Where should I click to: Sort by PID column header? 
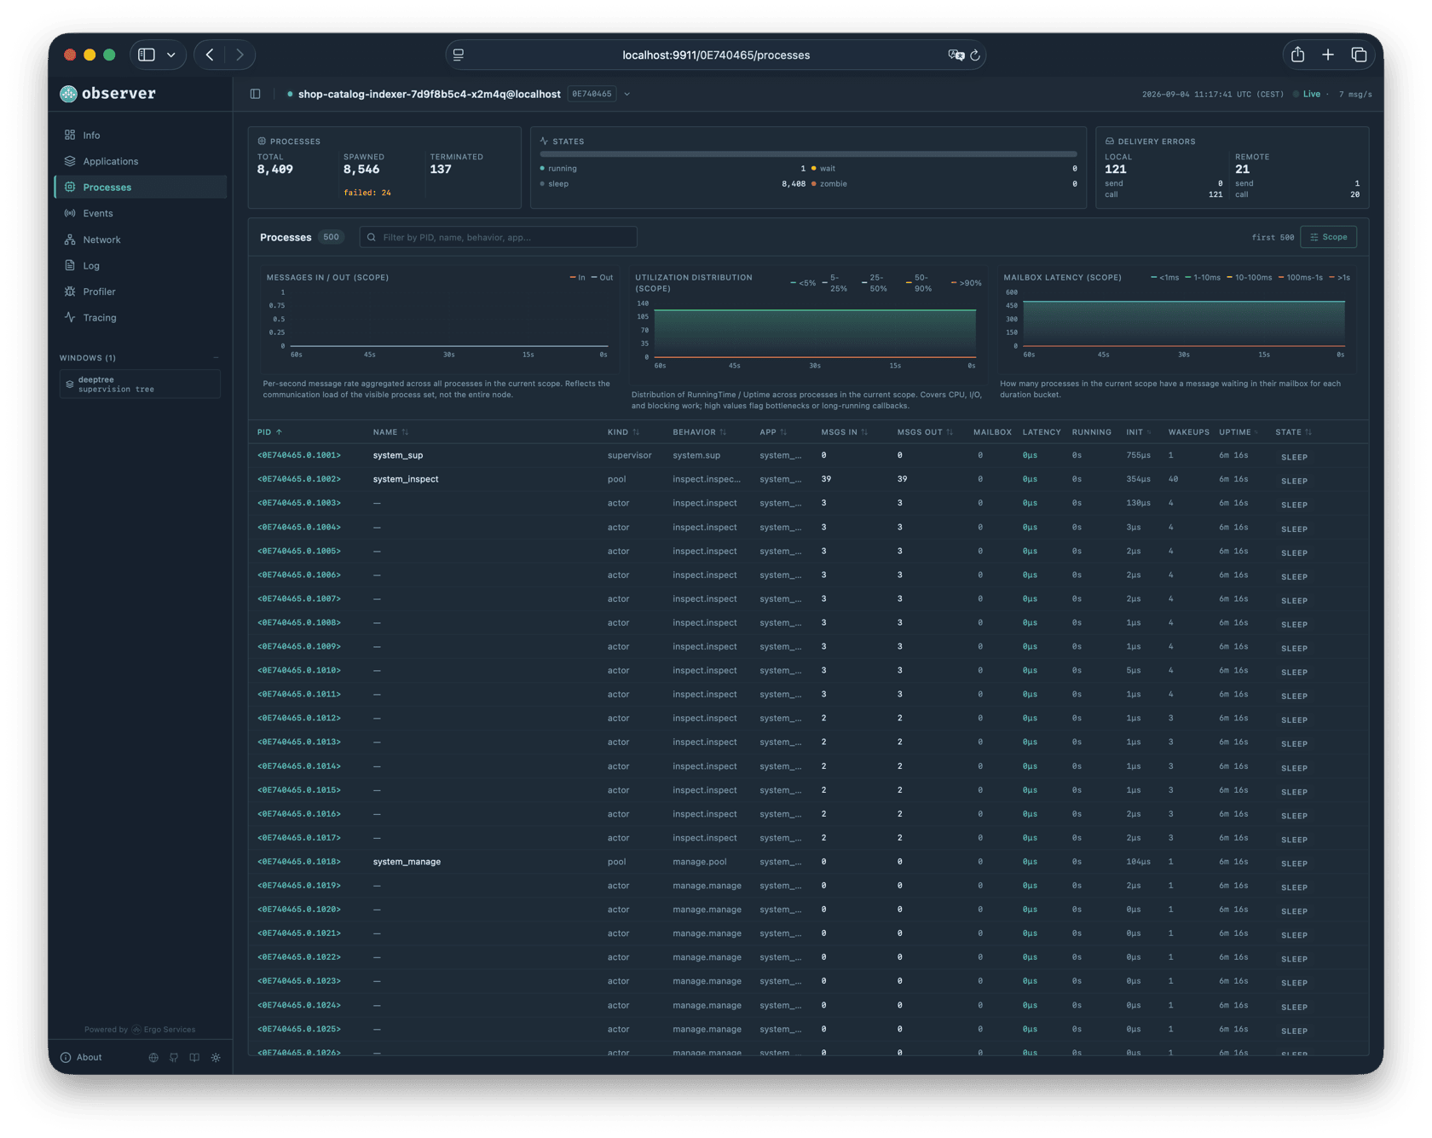click(x=269, y=432)
